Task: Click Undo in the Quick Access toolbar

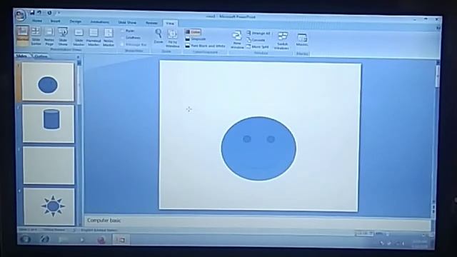Action: point(39,13)
